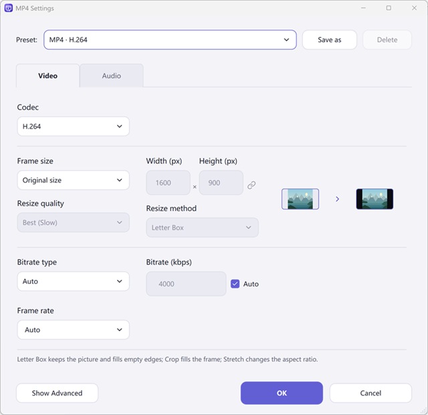
Task: Open the Frame rate dropdown
Action: click(73, 330)
